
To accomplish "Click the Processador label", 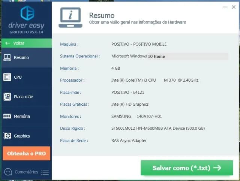I will tap(72, 80).
